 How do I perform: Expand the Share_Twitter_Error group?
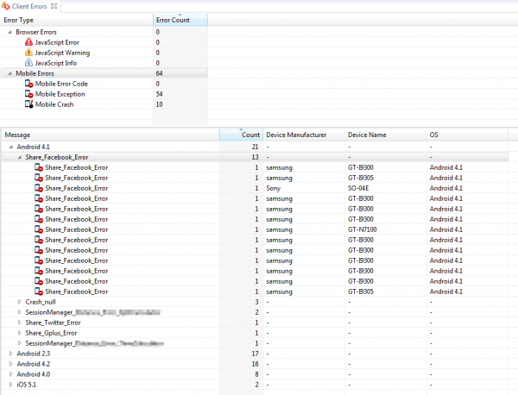[19, 323]
